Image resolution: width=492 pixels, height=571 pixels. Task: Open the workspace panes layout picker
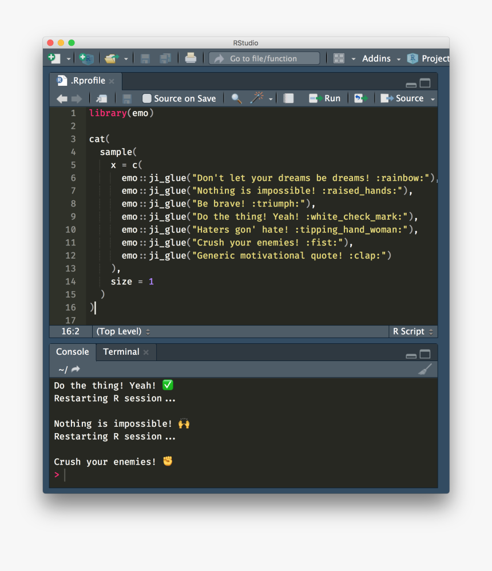tap(339, 58)
